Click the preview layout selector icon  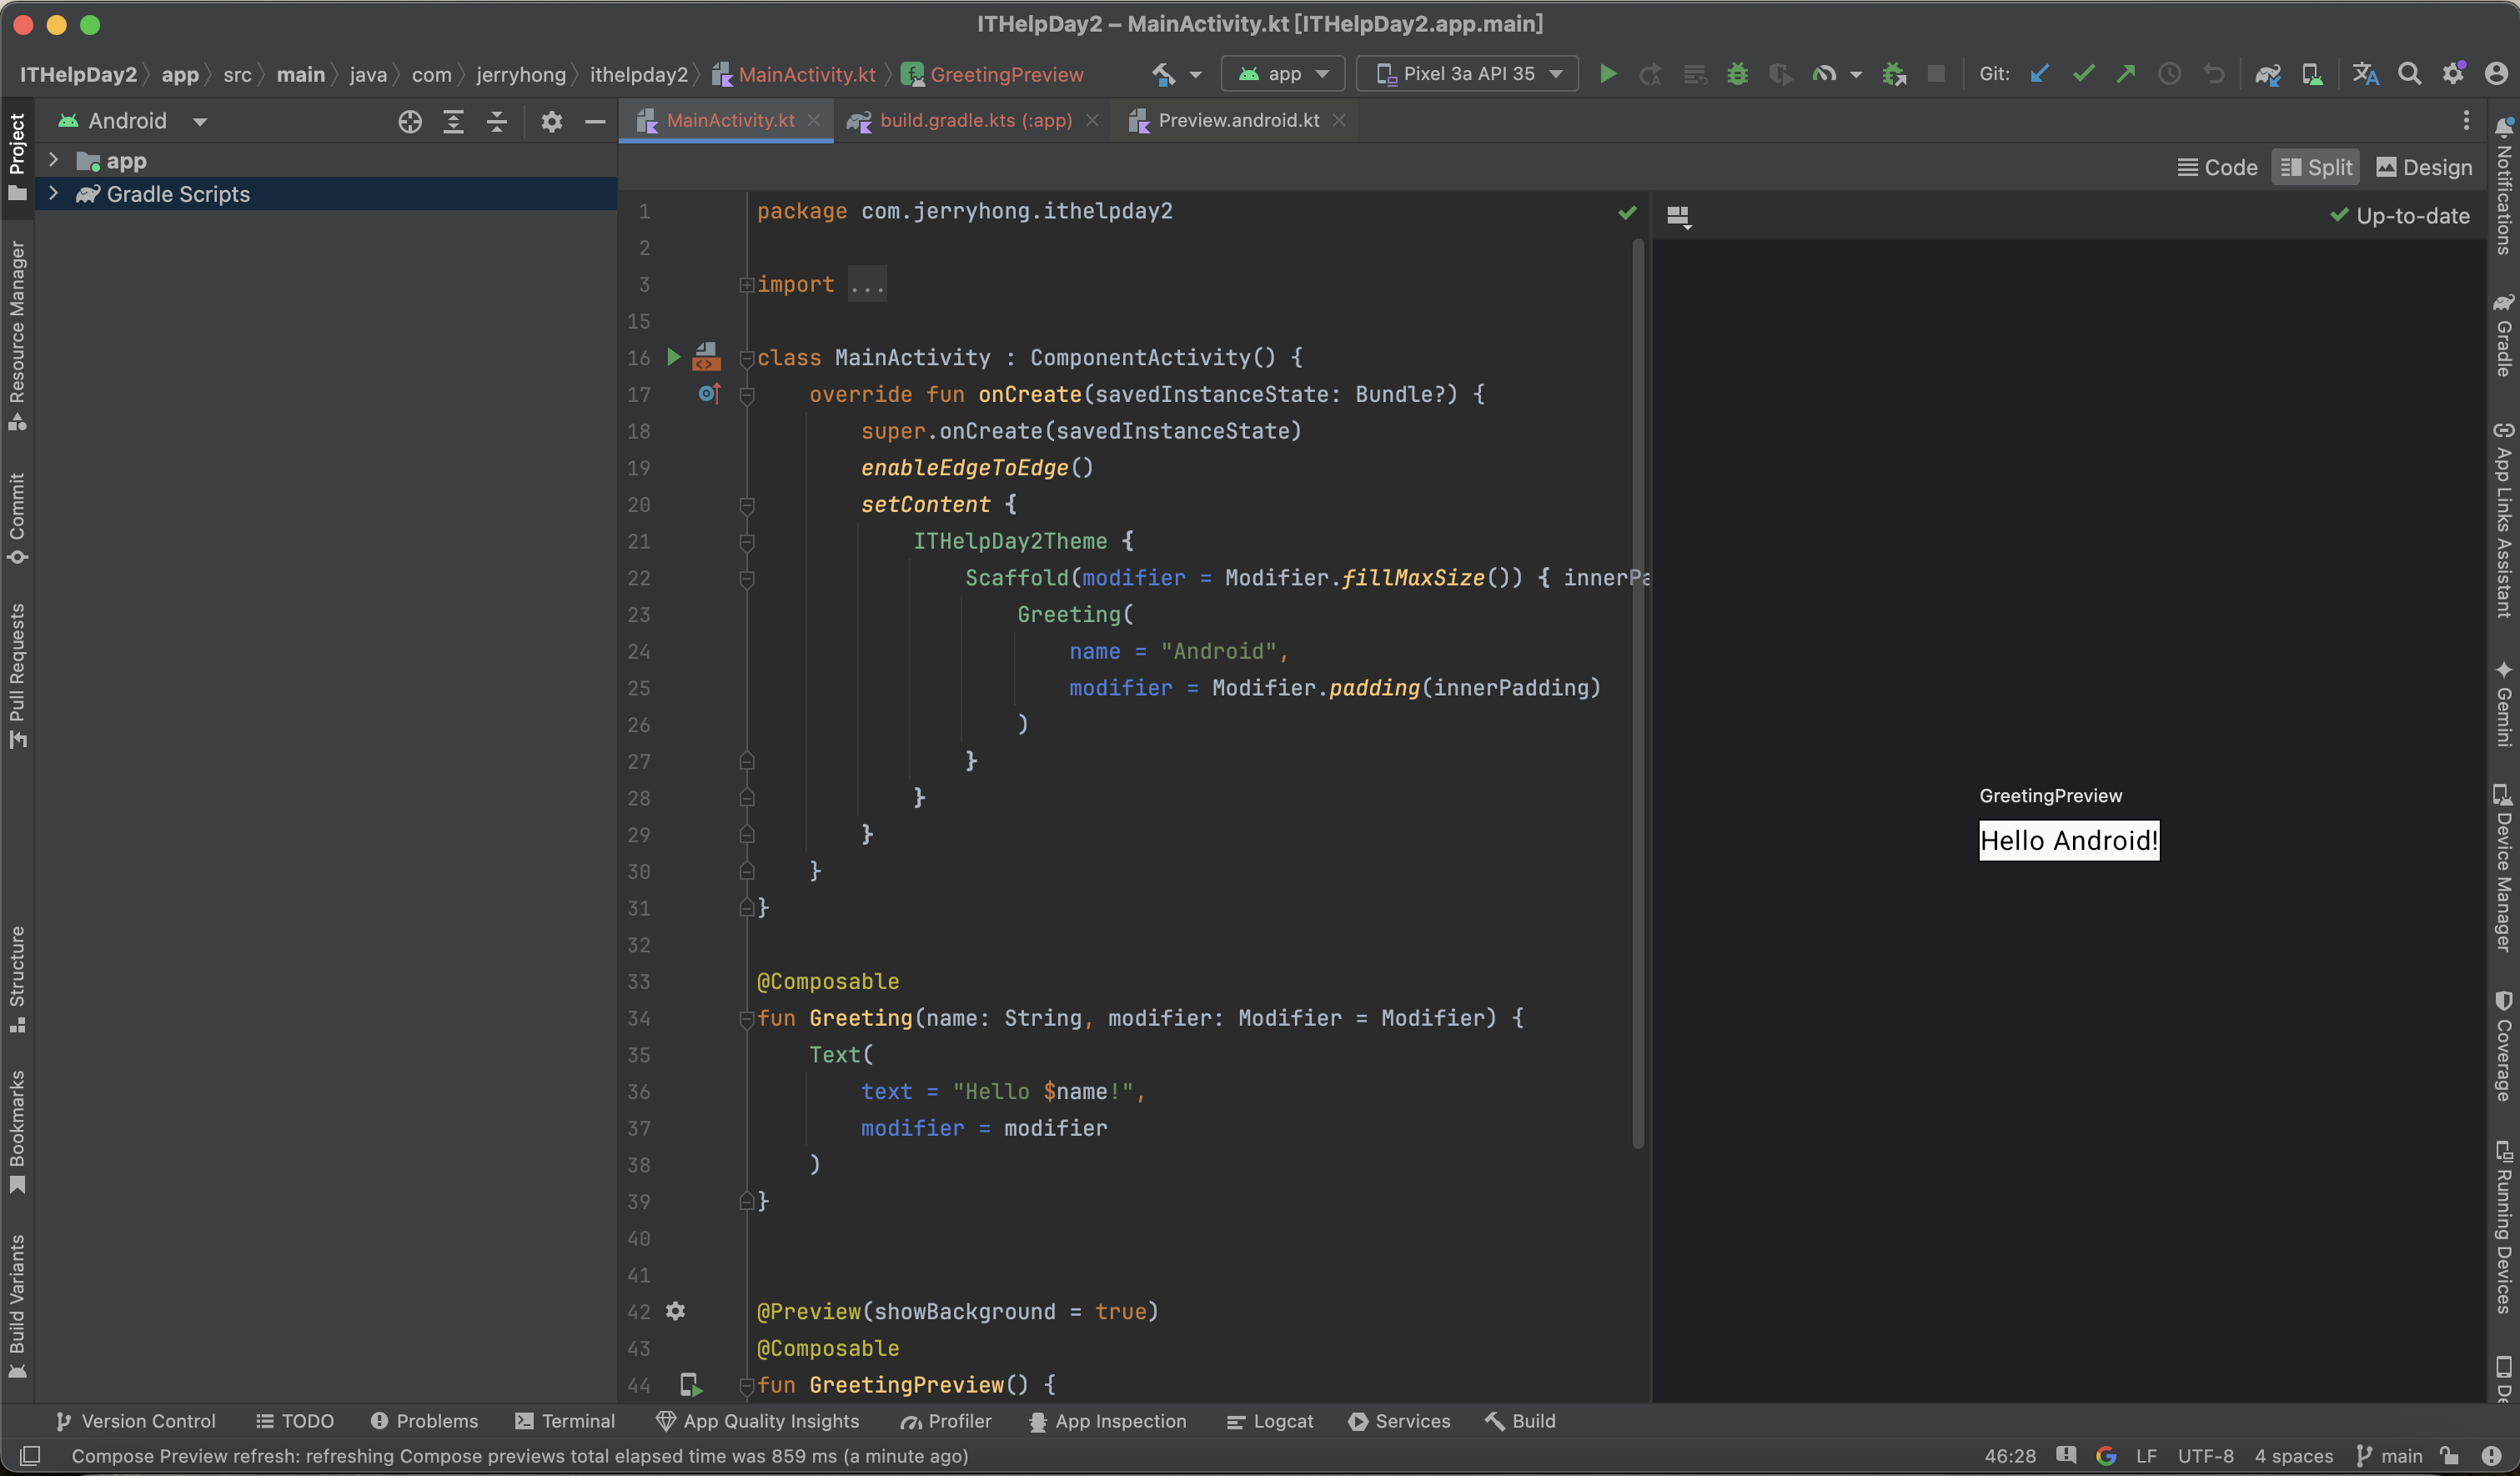pyautogui.click(x=1679, y=216)
